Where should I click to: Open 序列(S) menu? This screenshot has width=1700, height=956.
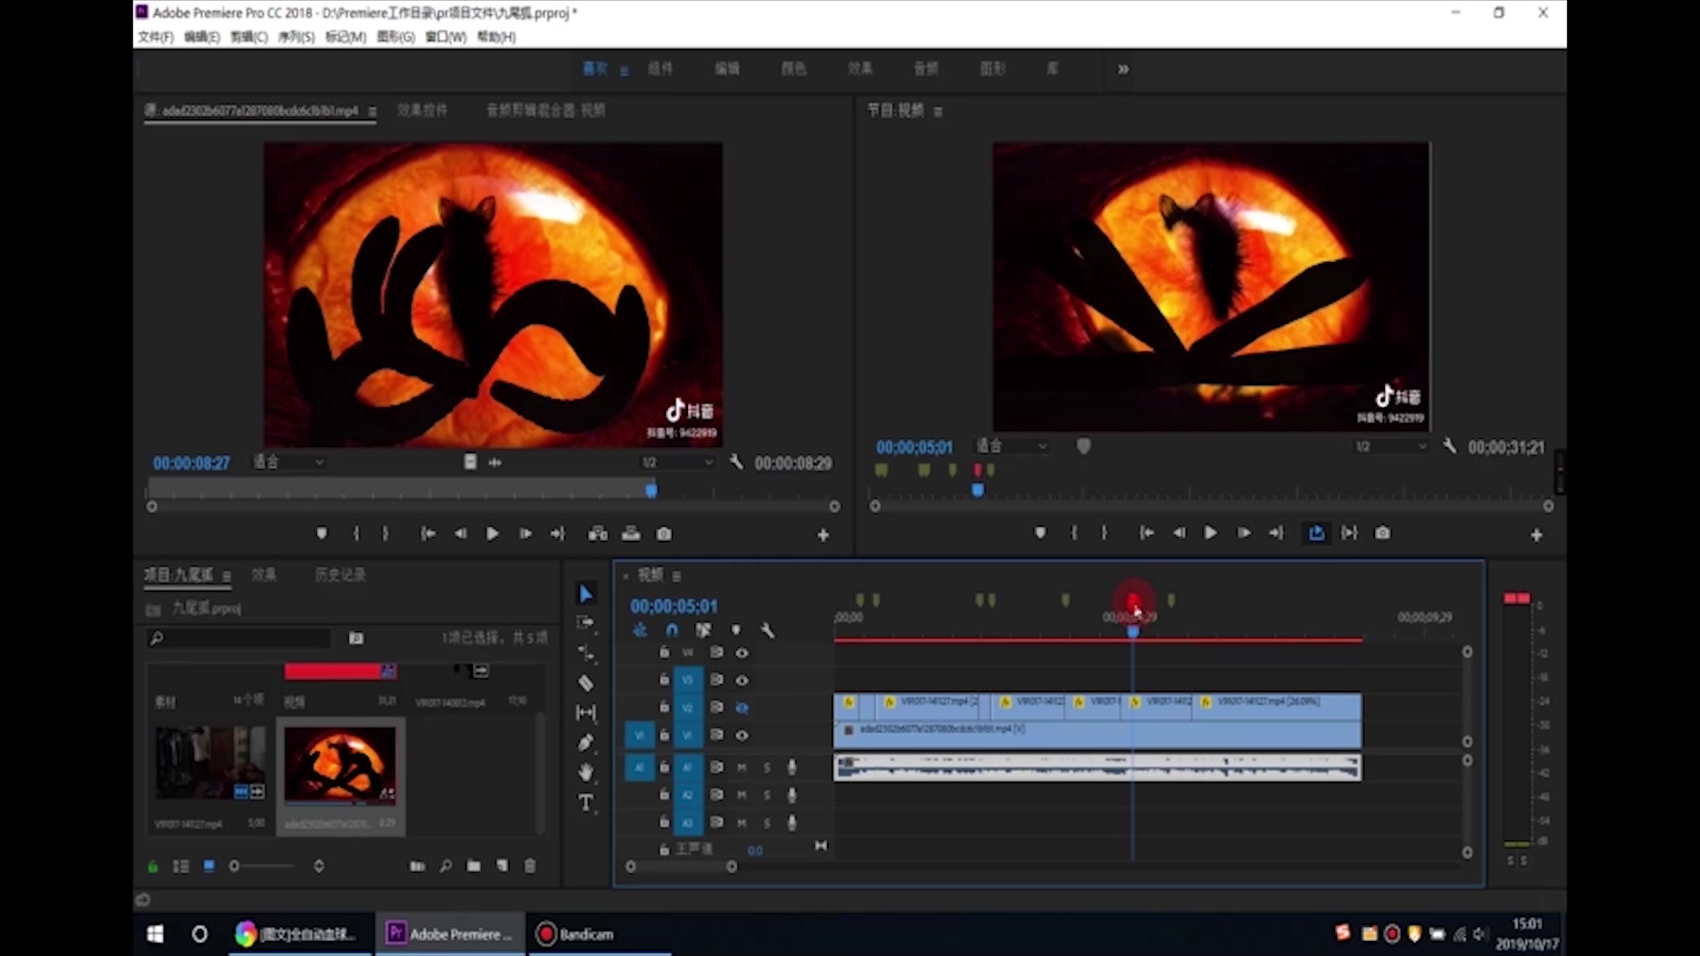pos(297,37)
